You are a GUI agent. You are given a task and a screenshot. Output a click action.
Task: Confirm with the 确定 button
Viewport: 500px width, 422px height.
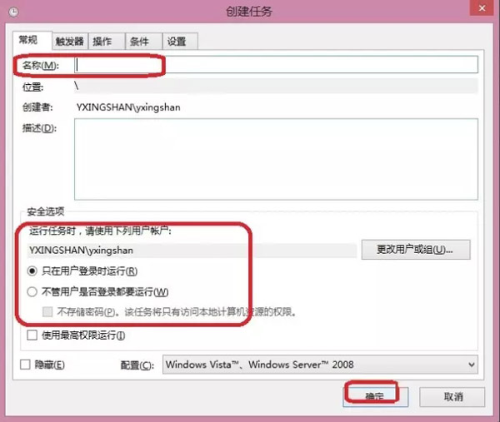pyautogui.click(x=376, y=397)
